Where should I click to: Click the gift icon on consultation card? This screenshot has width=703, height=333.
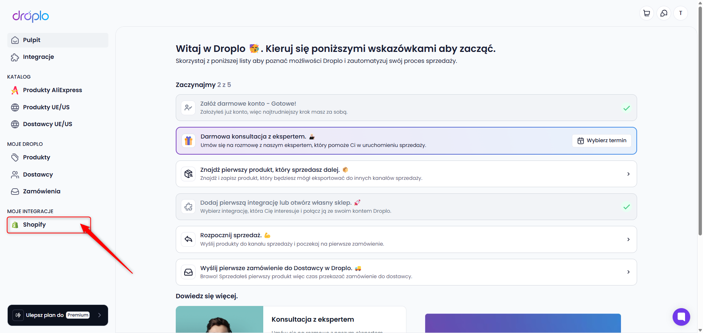(189, 141)
